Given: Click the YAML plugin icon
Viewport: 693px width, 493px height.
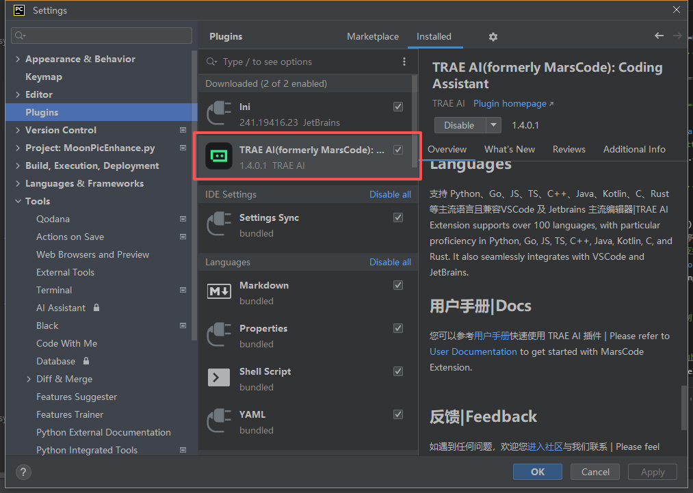Looking at the screenshot, I should tap(219, 421).
